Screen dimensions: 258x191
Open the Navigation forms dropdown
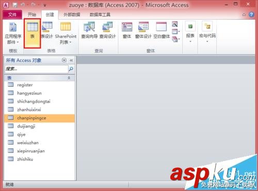[x=175, y=31]
